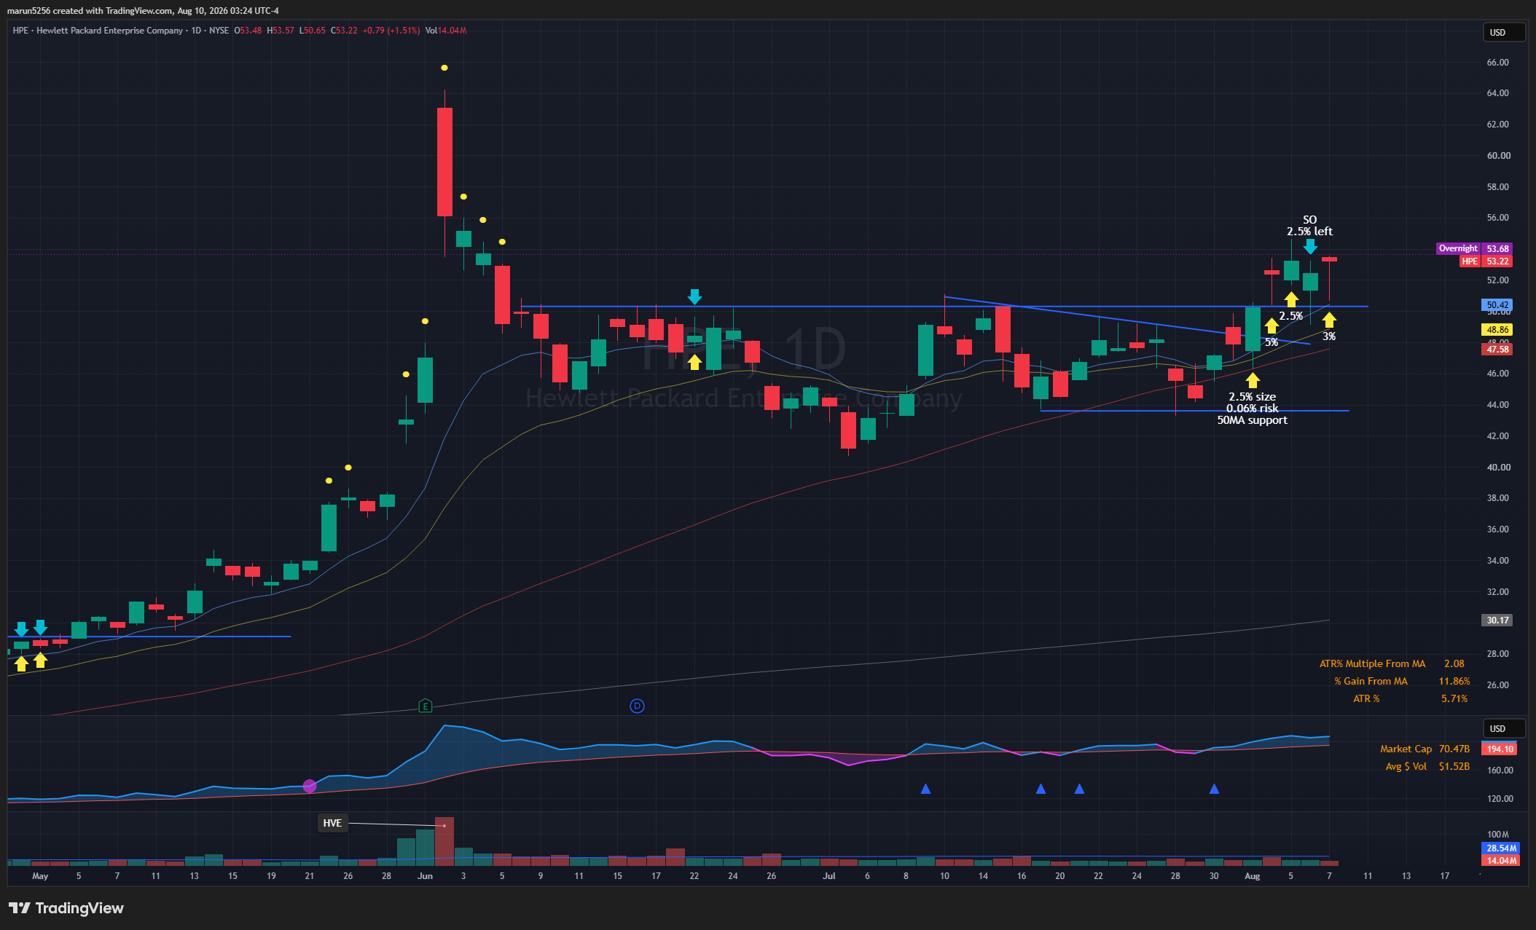Select the yellow up arrow above "2.5% size"
This screenshot has height=930, width=1536.
click(x=1253, y=380)
